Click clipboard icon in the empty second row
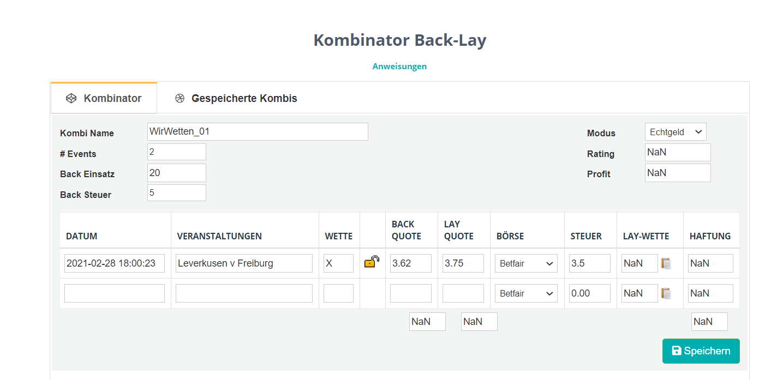The height and width of the screenshot is (380, 771). [666, 293]
